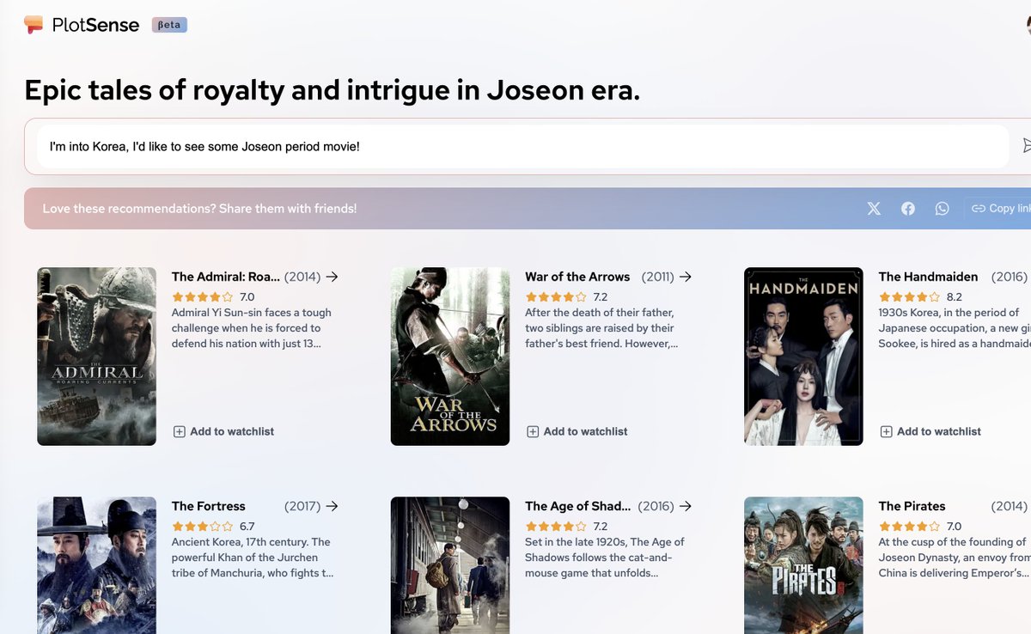Viewport: 1031px width, 634px height.
Task: Submit the search with the send icon
Action: [1027, 146]
